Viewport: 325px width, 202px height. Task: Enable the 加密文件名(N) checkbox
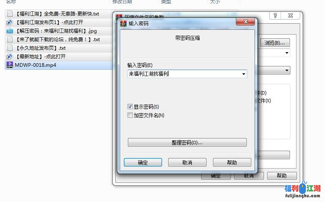tap(130, 115)
